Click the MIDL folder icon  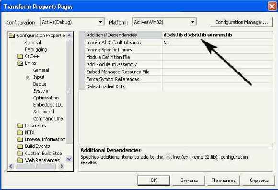click(x=20, y=132)
